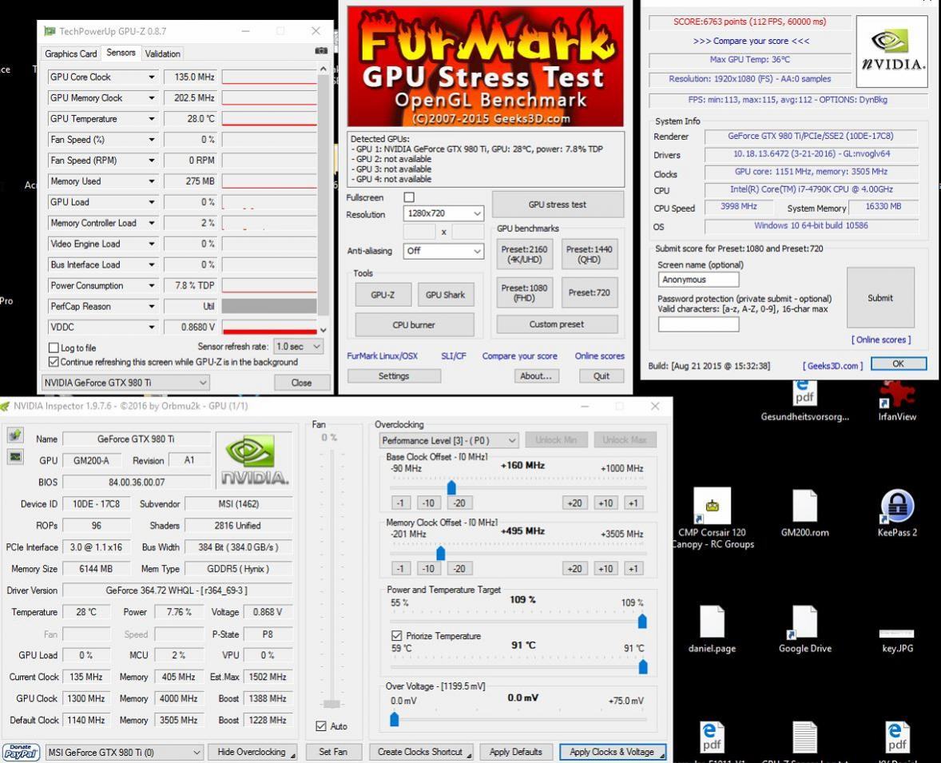Open Google Drive desktop shortcut

pos(804,629)
